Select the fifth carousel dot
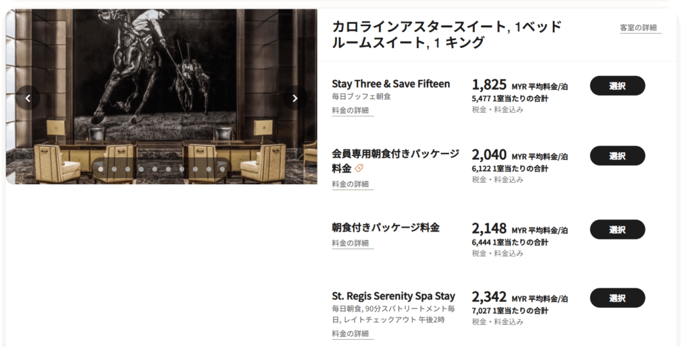The height and width of the screenshot is (347, 683). click(155, 169)
